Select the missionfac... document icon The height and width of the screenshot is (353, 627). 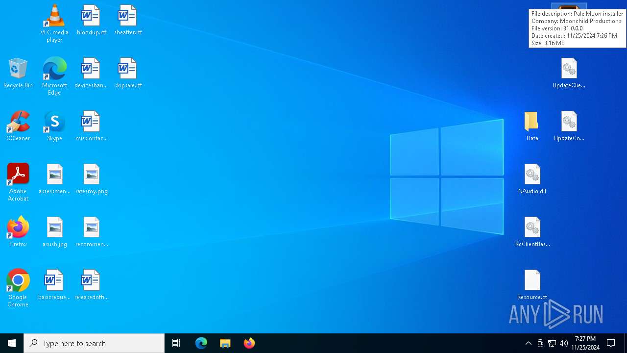coord(91,126)
